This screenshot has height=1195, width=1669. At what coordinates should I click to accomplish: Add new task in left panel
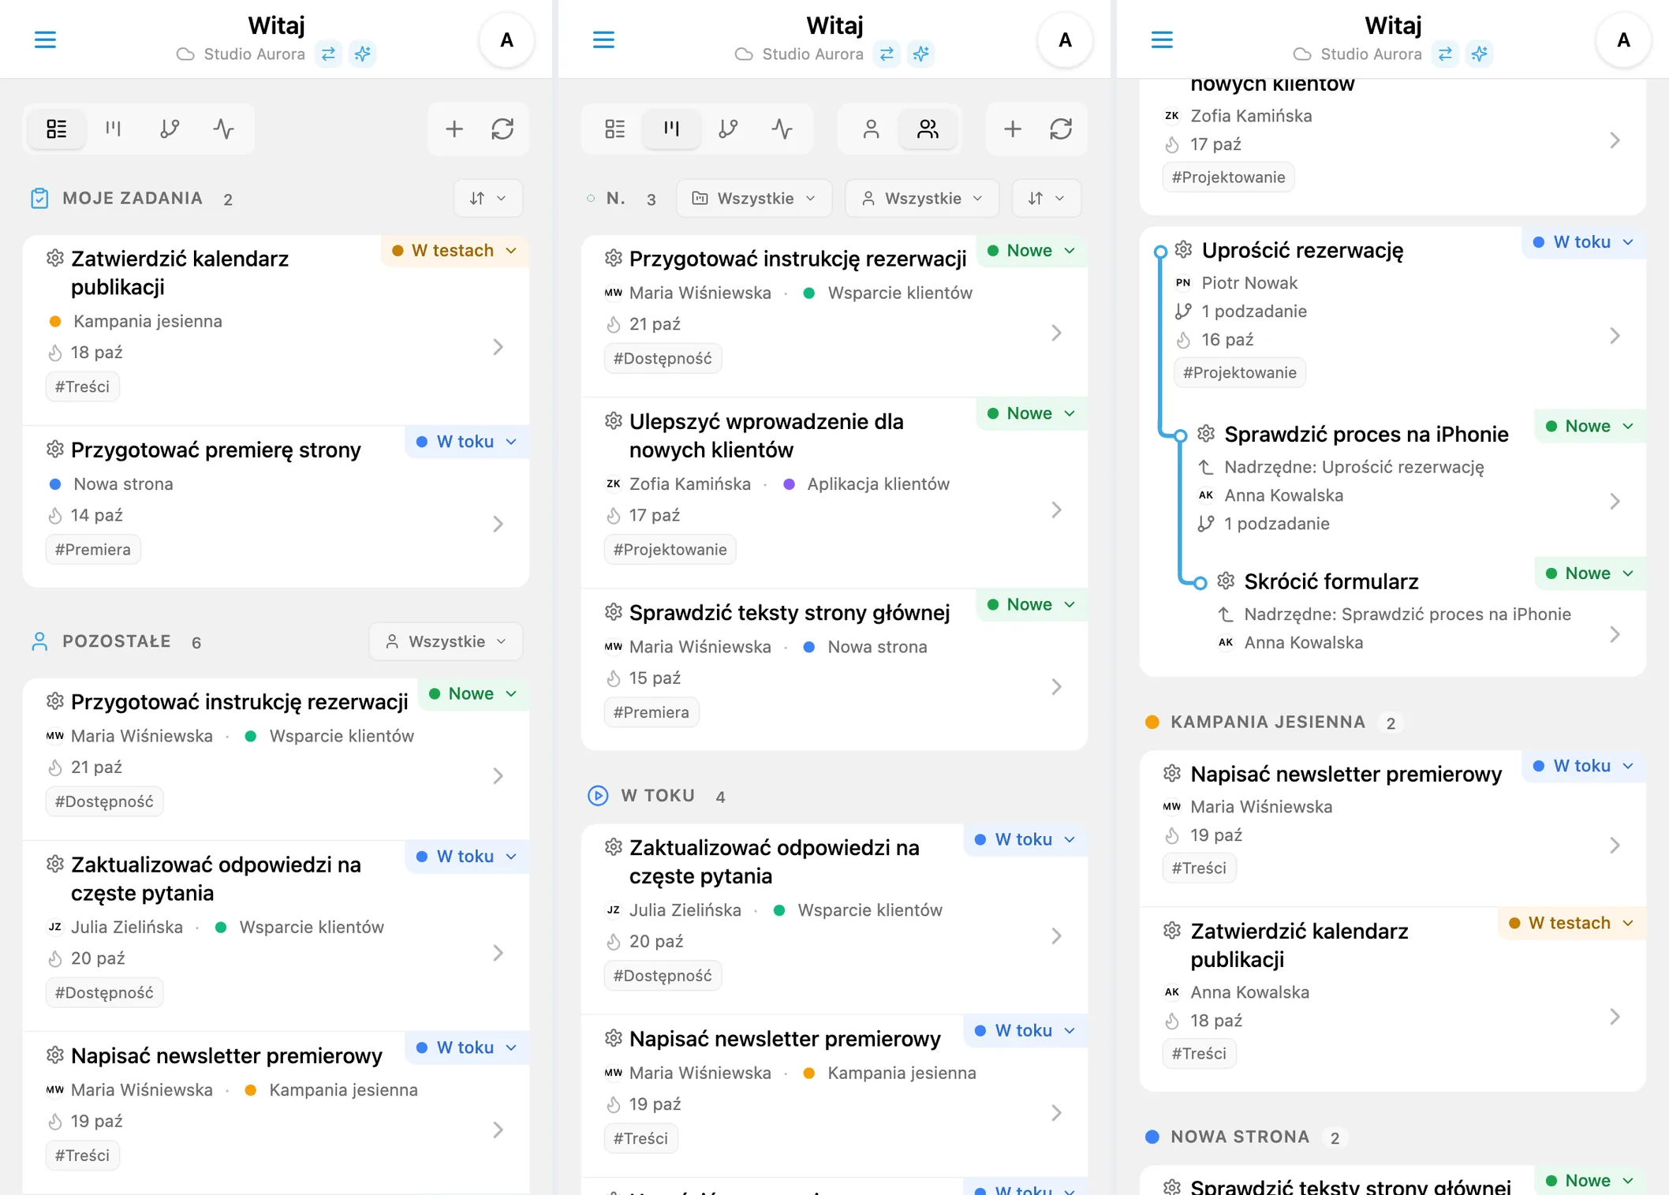[x=454, y=129]
